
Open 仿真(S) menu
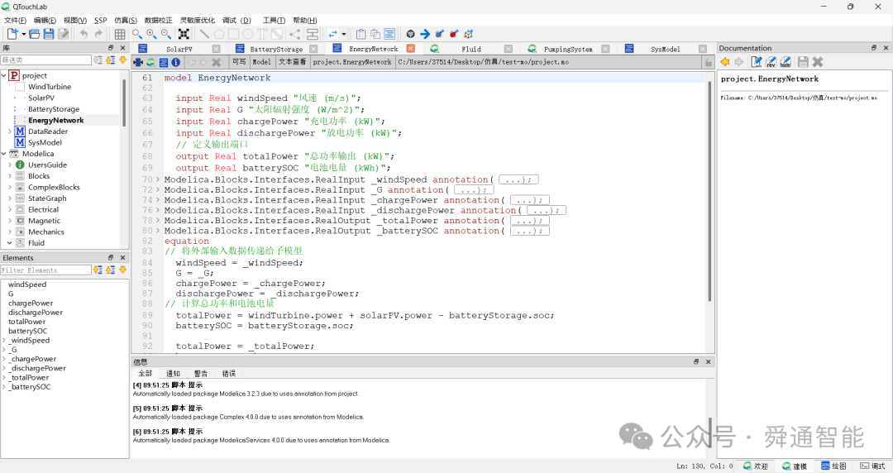coord(126,21)
